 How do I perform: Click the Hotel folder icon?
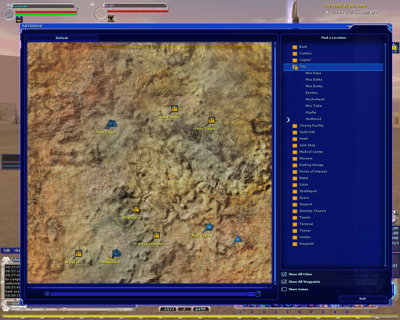295,139
